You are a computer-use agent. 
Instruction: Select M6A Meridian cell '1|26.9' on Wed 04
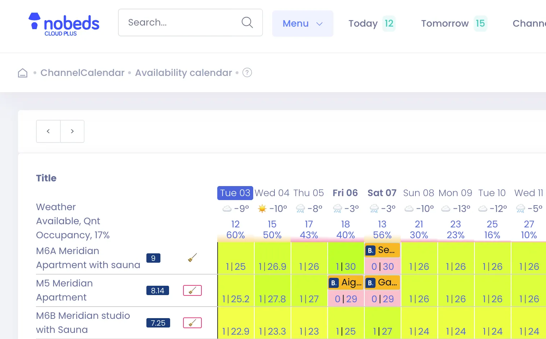pyautogui.click(x=272, y=258)
